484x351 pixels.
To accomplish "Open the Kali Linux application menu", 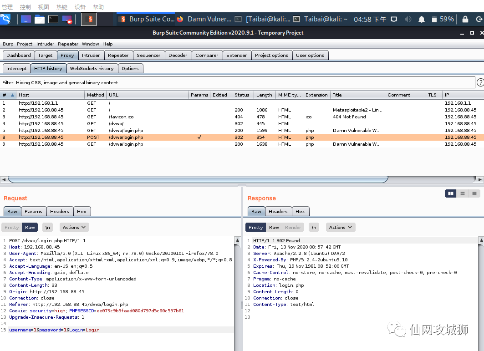I will pos(6,19).
